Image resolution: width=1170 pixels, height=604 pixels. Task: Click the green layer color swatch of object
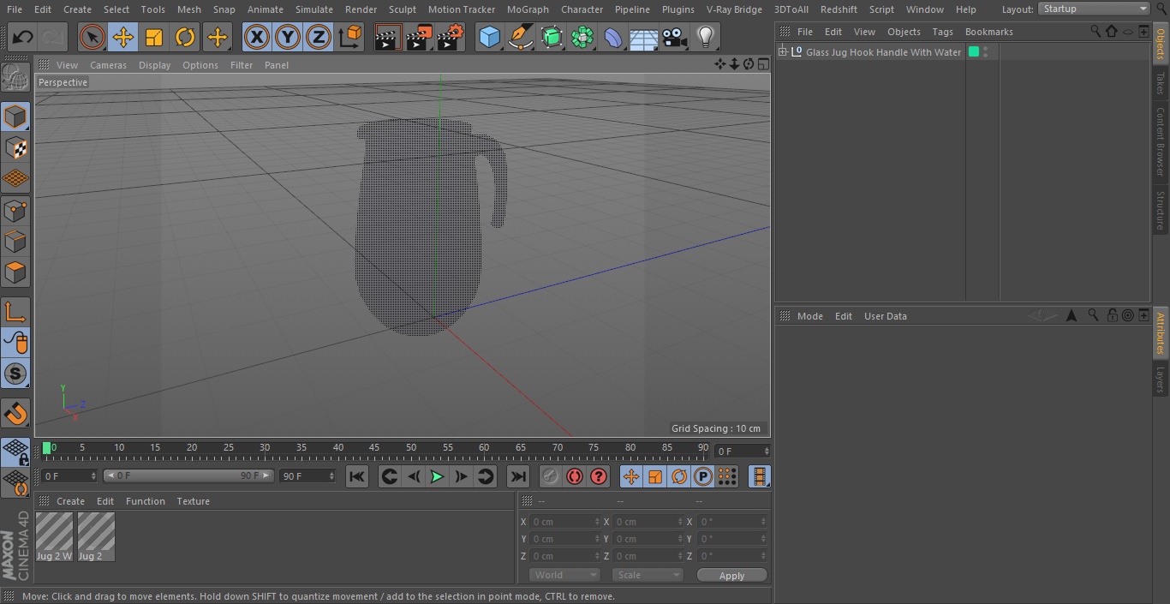[973, 52]
